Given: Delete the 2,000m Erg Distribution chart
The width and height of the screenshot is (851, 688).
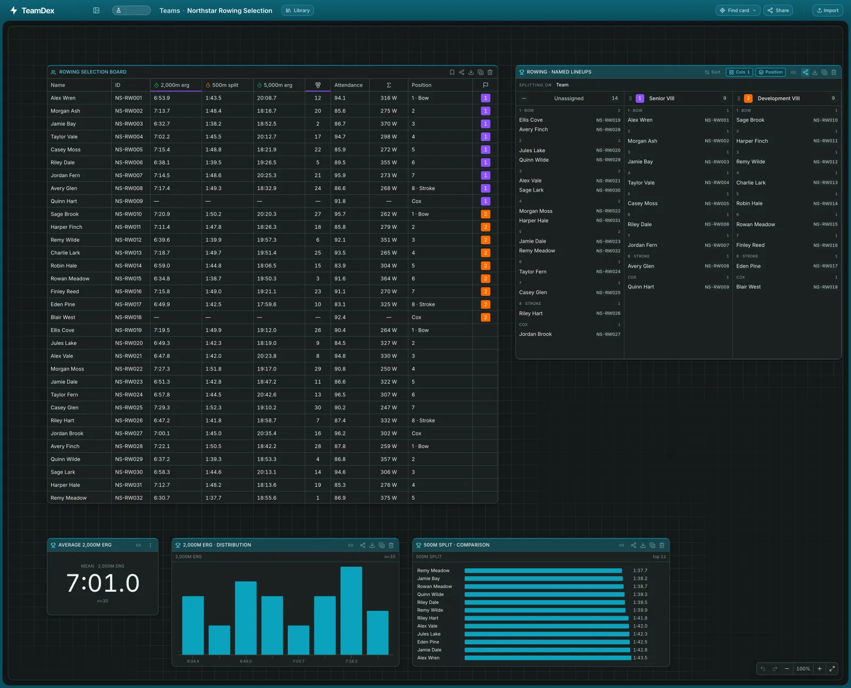Looking at the screenshot, I should [x=391, y=545].
